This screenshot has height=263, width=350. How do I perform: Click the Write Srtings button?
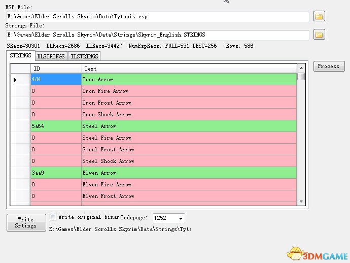pyautogui.click(x=26, y=222)
